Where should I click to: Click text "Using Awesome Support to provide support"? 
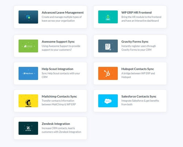click(61, 48)
